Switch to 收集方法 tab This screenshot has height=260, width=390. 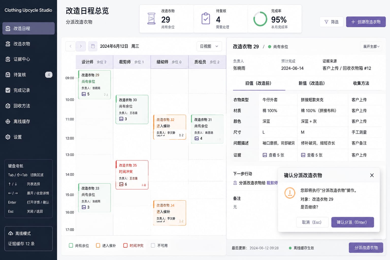point(361,83)
